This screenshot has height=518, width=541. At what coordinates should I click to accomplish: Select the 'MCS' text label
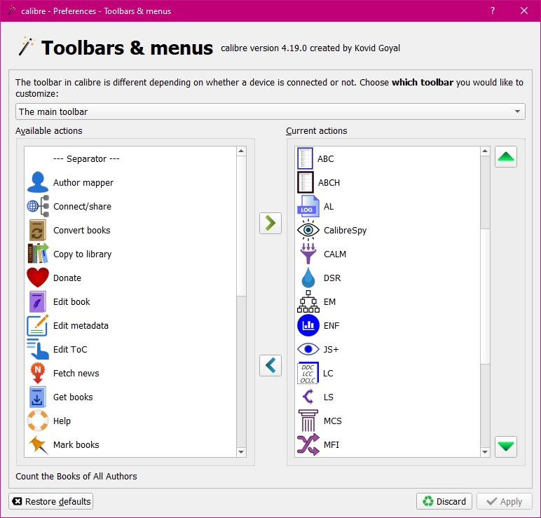point(333,421)
